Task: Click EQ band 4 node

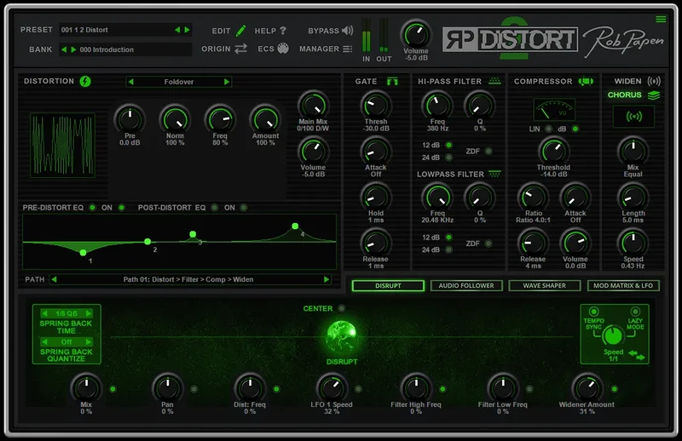Action: [x=295, y=226]
